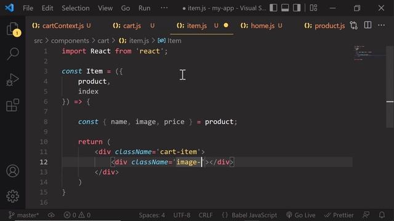Open the Go menu

(x=126, y=8)
